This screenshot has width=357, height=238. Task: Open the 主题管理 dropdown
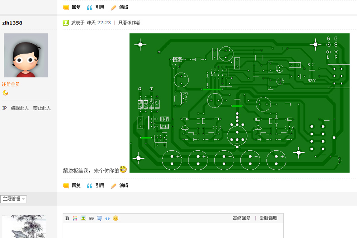pyautogui.click(x=13, y=199)
